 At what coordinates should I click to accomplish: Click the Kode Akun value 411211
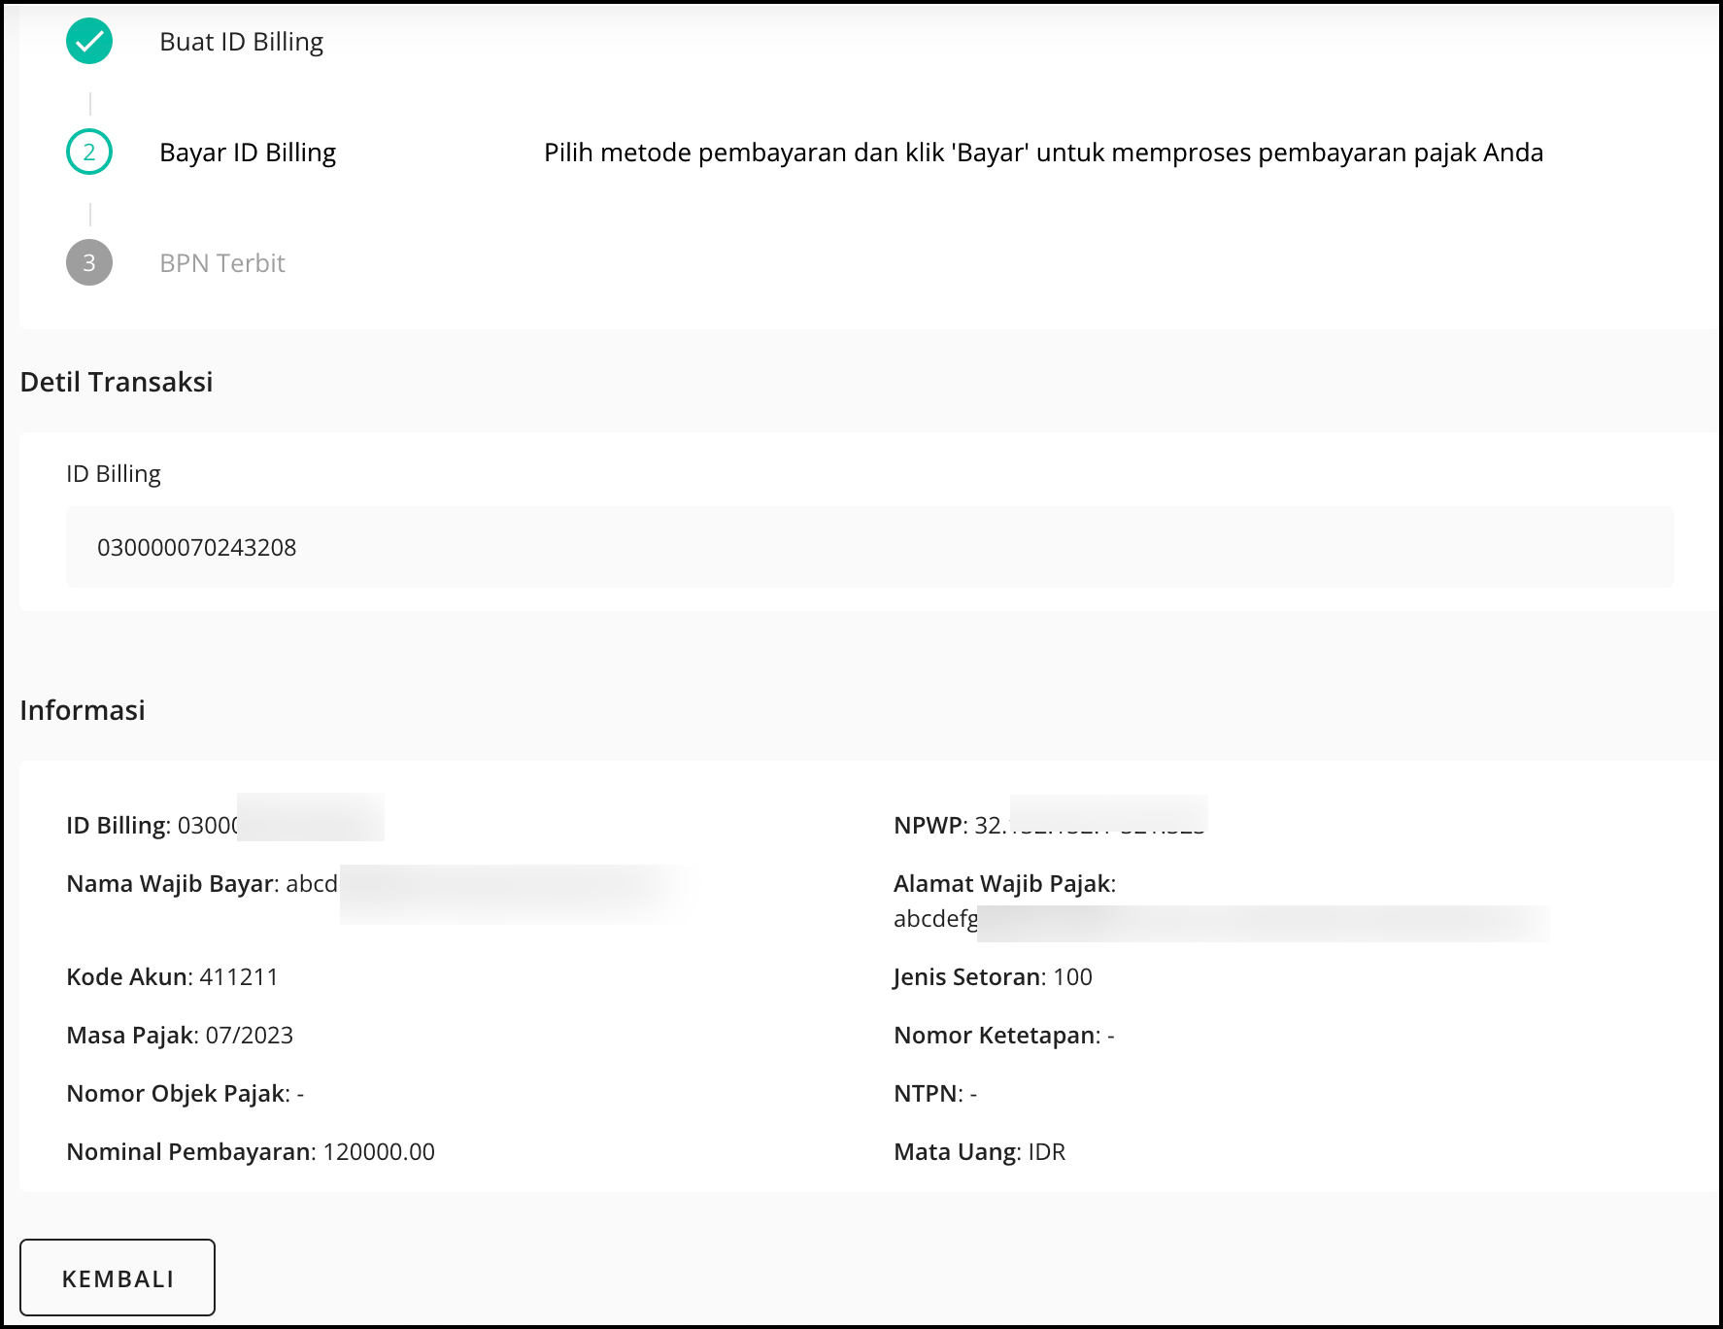238,977
